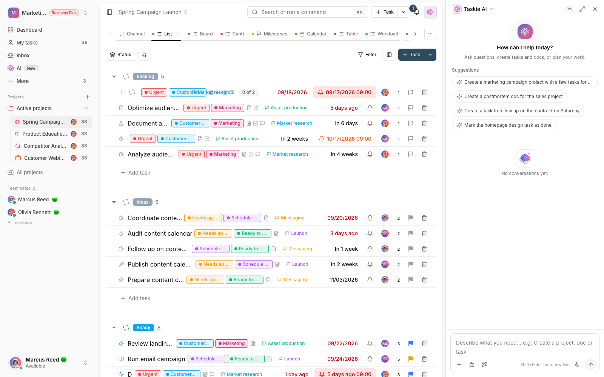Viewport: 604px width, 377px height.
Task: Click Add task under Backlog group
Action: coord(136,173)
